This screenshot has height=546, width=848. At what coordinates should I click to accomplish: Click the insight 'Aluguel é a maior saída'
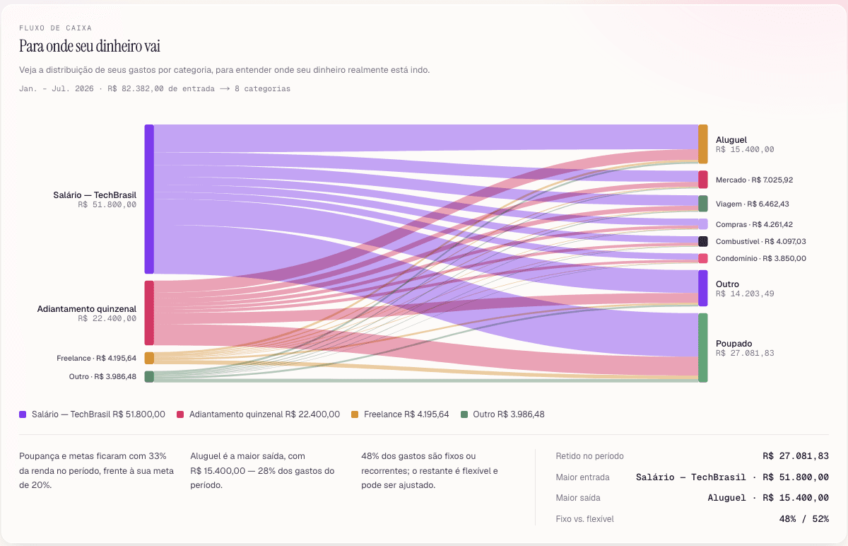264,471
